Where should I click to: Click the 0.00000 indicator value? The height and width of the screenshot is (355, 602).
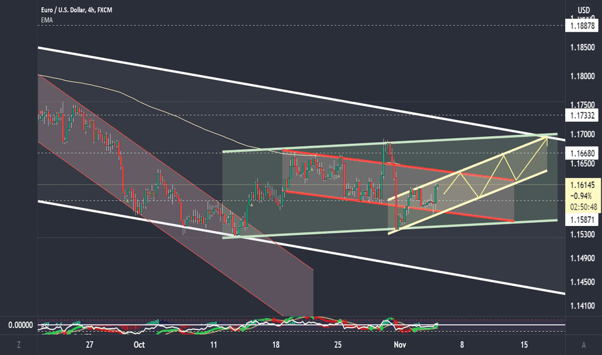pos(21,325)
